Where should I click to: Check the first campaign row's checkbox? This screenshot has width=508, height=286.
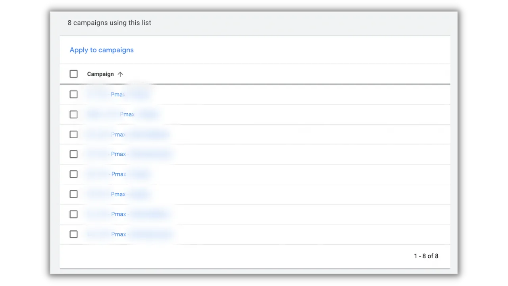point(73,94)
